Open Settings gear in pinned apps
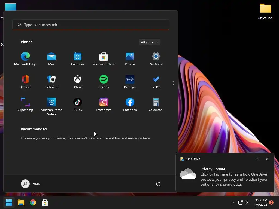 point(156,59)
